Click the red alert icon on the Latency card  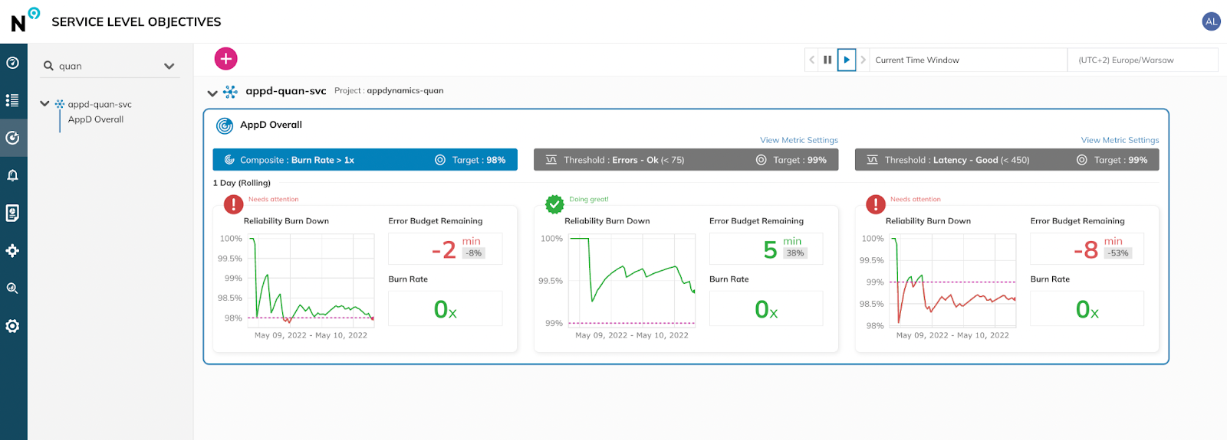(x=876, y=204)
